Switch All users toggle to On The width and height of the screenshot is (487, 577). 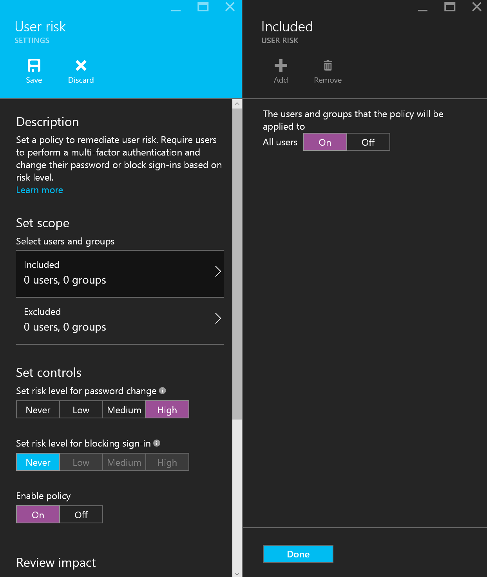click(x=325, y=142)
